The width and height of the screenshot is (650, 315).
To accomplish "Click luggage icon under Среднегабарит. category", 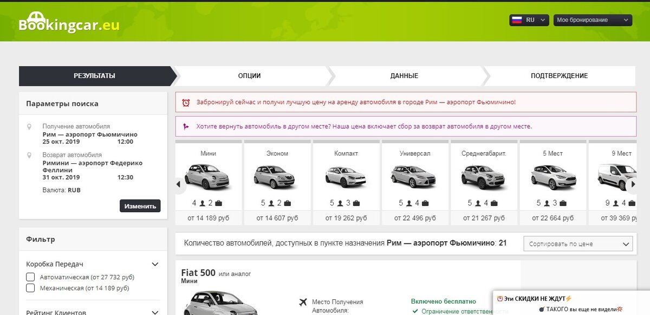I will (x=493, y=203).
